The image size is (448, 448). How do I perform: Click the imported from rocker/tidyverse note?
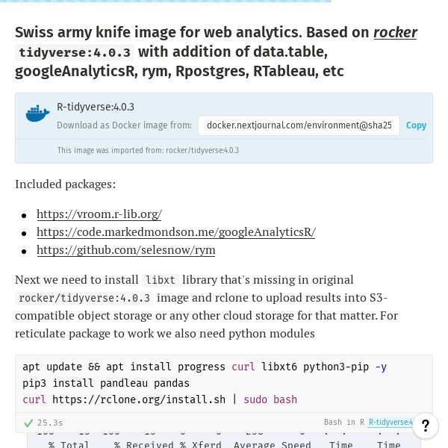point(148,150)
